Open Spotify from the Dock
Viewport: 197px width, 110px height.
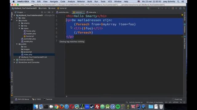coord(118,107)
